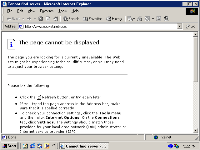
Task: Expand the Mail button dropdown arrow
Action: (134, 19)
